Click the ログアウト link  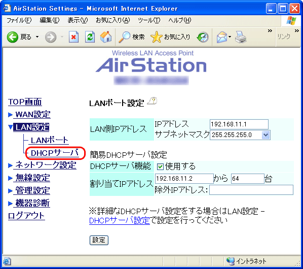click(26, 216)
